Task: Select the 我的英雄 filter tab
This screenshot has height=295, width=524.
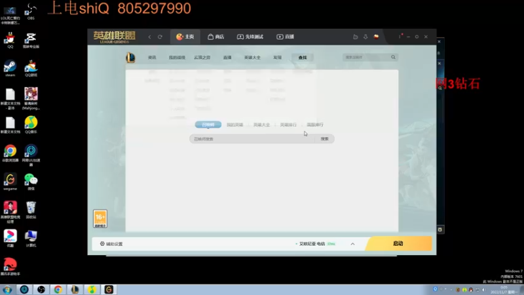Action: (234, 125)
